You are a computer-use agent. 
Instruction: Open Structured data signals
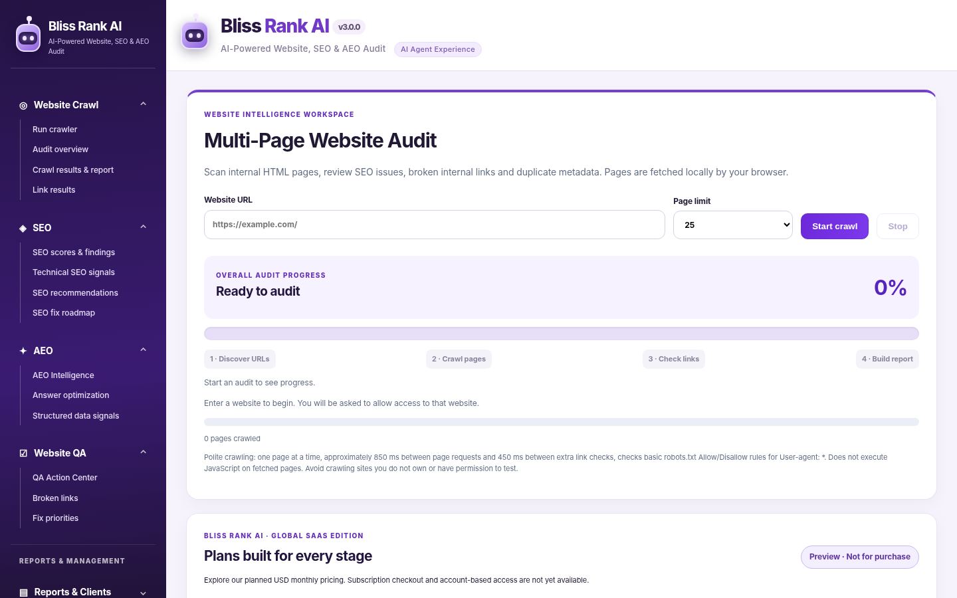[76, 416]
